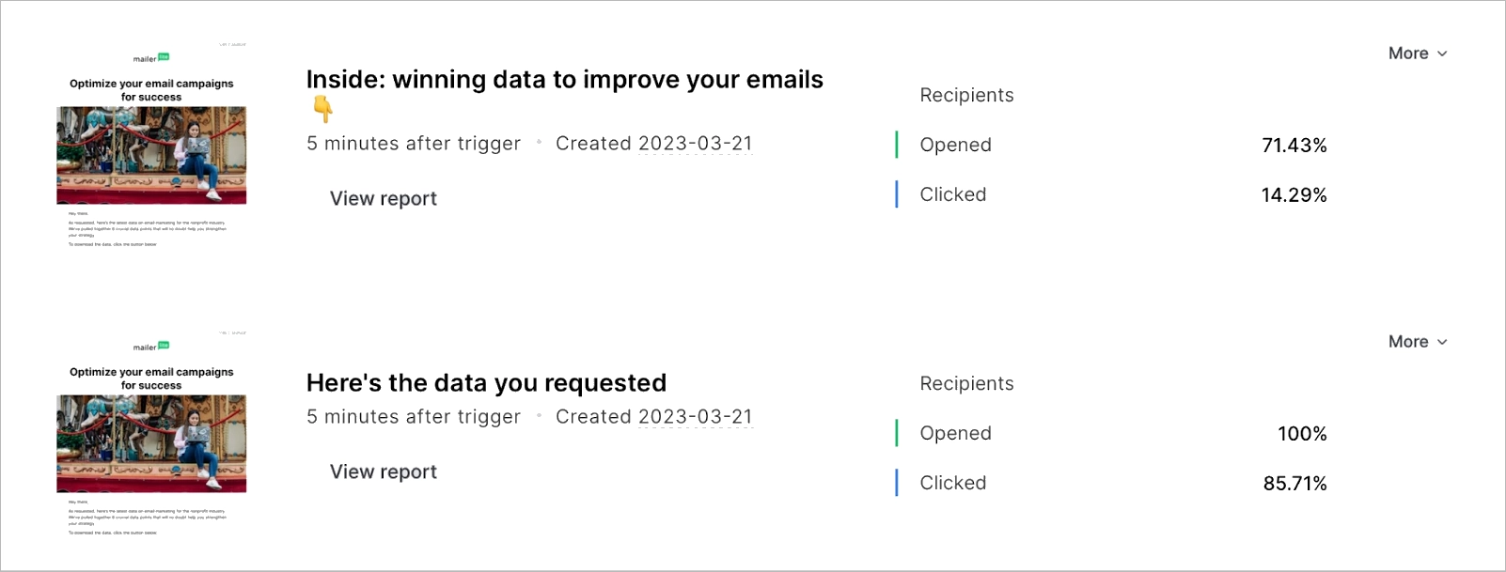Screen dimensions: 1506x572
Task: View report for the winning data email
Action: 383,198
